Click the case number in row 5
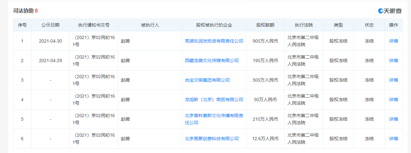Viewport: 411px width, 153px height. [x=94, y=119]
